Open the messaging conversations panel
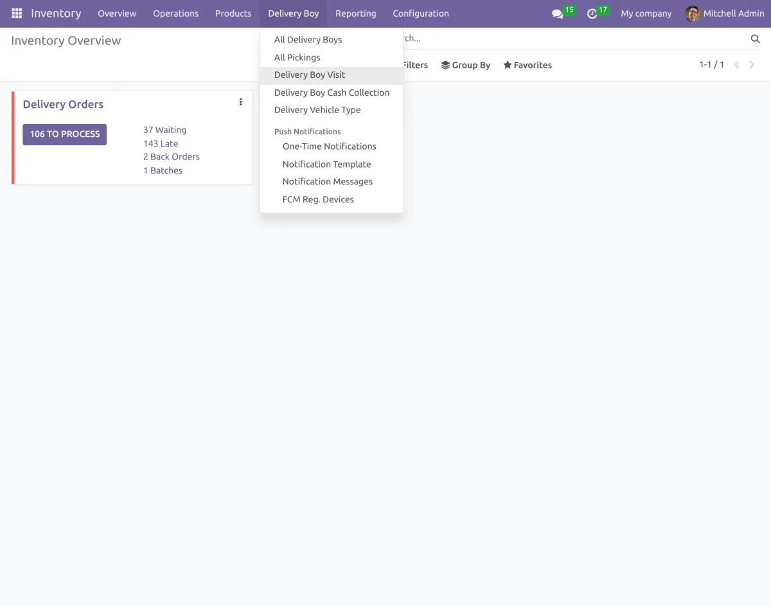 (556, 13)
